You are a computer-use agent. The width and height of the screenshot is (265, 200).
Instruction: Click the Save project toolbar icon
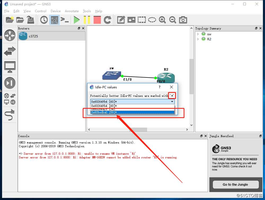coord(30,20)
